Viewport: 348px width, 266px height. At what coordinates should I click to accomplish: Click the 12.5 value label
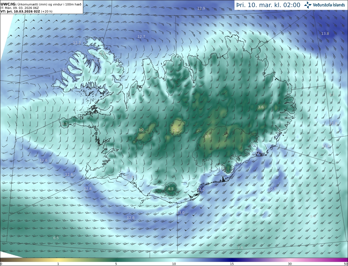pyautogui.click(x=272, y=189)
